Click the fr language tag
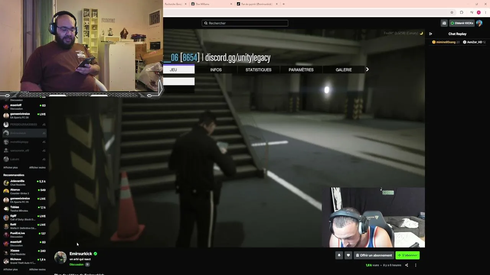Viewport: 490px width, 275px height. tap(88, 264)
